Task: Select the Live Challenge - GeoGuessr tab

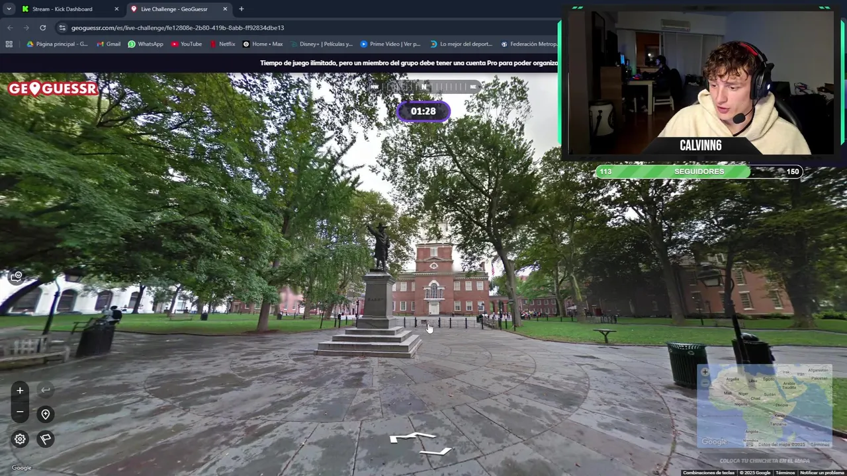Action: (179, 9)
